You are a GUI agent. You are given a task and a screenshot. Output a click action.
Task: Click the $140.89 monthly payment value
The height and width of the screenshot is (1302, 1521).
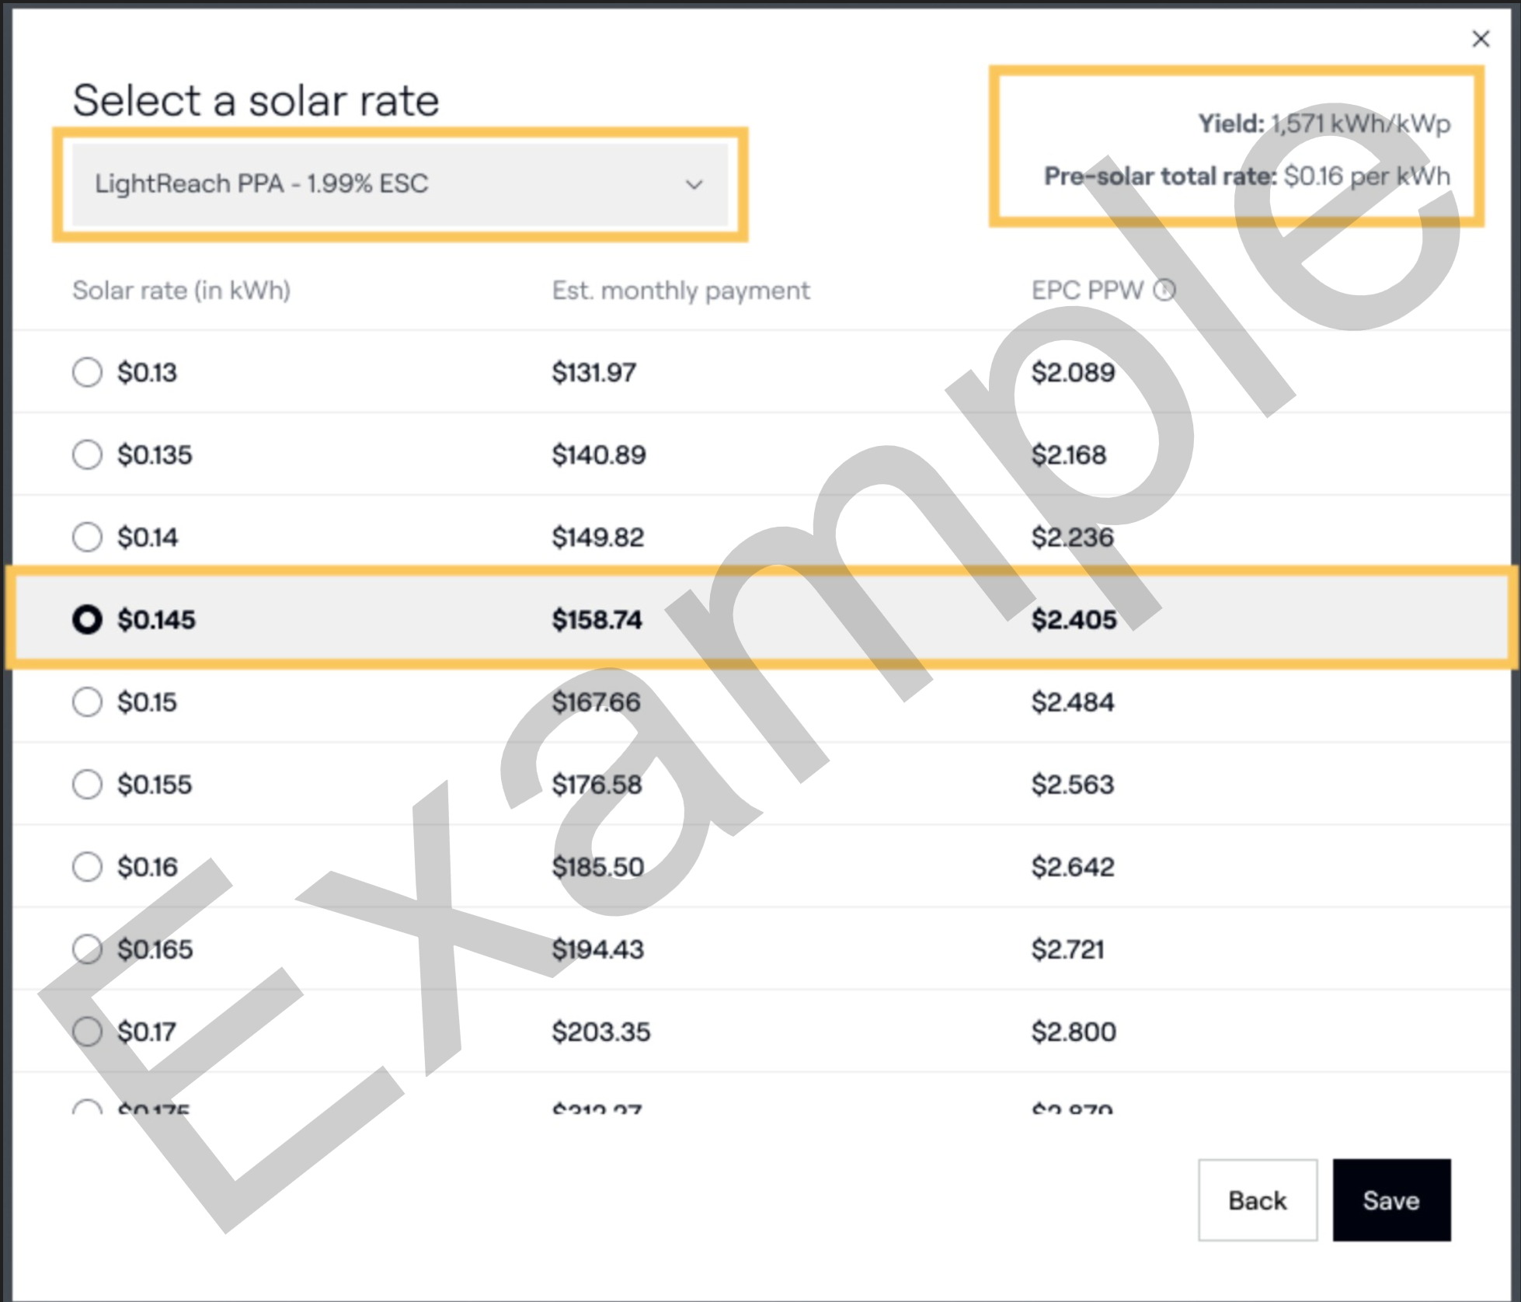(x=598, y=455)
